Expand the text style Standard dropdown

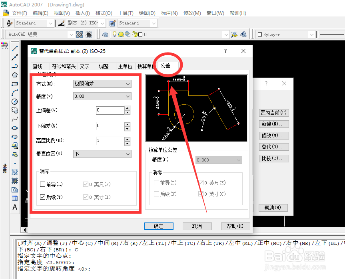point(51,23)
